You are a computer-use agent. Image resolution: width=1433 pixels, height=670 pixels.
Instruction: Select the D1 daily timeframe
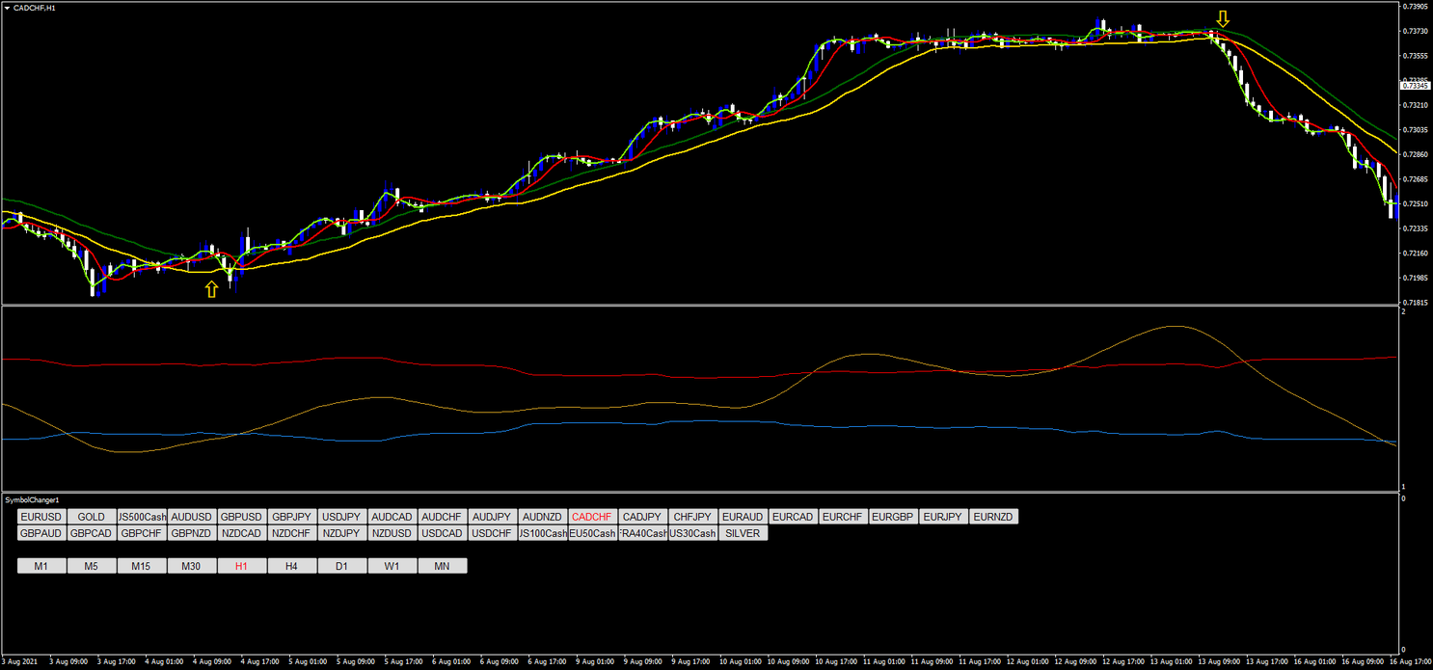point(342,566)
